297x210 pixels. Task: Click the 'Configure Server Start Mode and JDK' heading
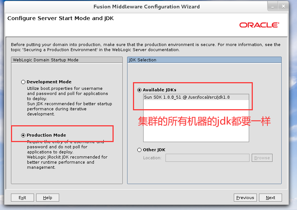coord(60,18)
